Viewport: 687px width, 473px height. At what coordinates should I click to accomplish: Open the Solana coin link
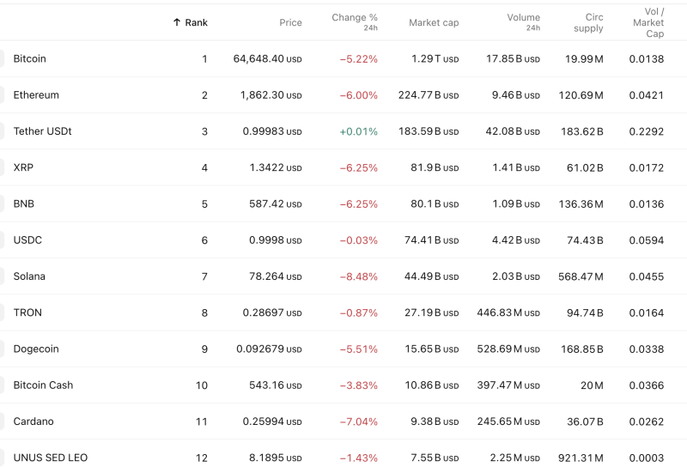29,276
